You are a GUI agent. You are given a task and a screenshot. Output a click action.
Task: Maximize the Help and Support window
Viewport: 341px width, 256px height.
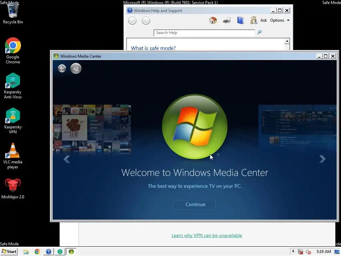[x=280, y=10]
